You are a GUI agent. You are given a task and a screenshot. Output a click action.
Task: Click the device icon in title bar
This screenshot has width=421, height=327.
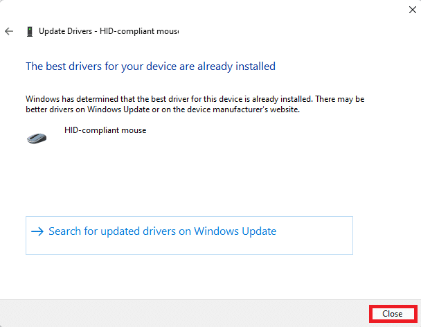pos(30,31)
